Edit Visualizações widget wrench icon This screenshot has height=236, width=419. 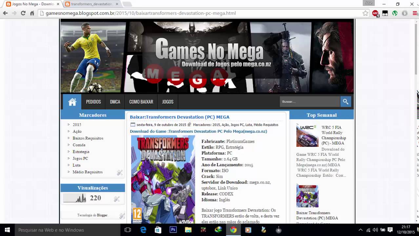[117, 199]
